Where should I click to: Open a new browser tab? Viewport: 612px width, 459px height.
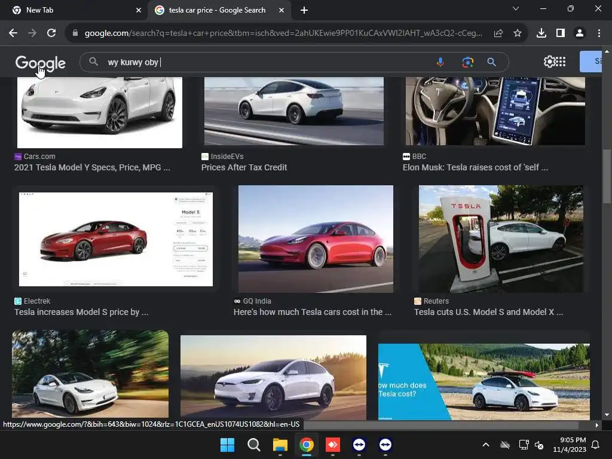pos(304,11)
